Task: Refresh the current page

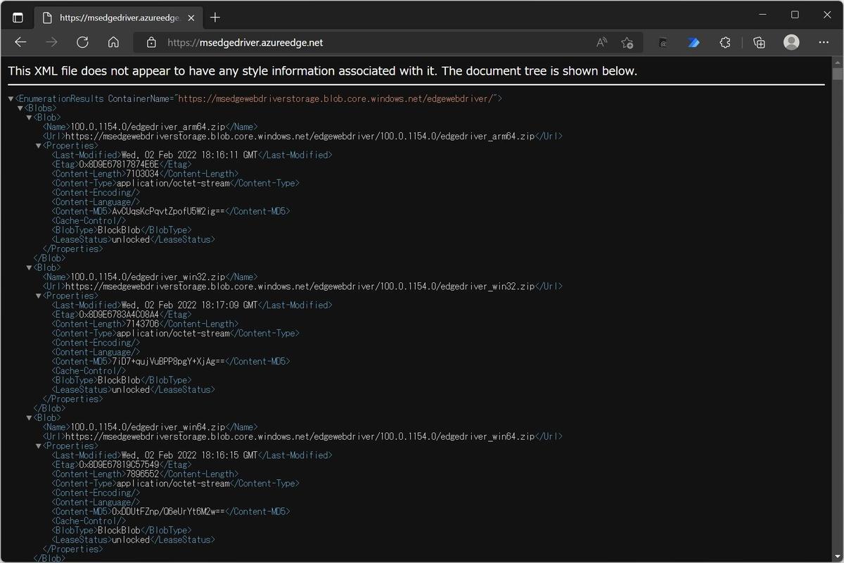Action: [82, 42]
